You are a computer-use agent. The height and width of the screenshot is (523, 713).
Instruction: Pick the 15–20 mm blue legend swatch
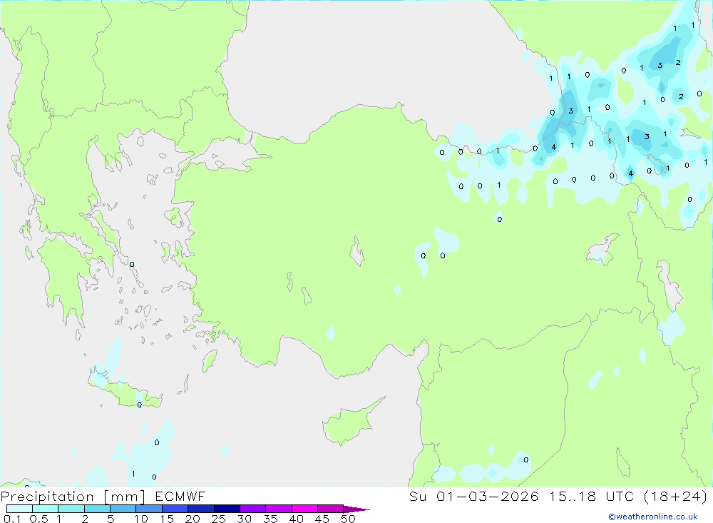tap(175, 509)
